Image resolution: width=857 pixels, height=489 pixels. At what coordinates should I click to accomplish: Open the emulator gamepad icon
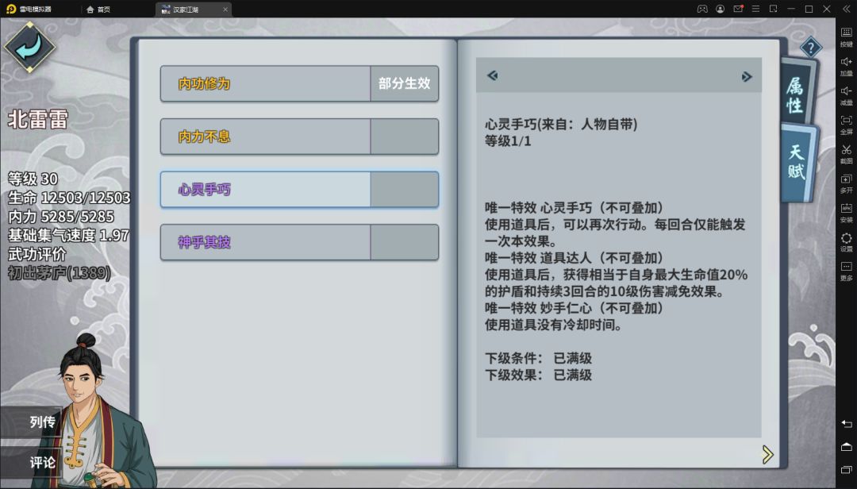pos(702,9)
